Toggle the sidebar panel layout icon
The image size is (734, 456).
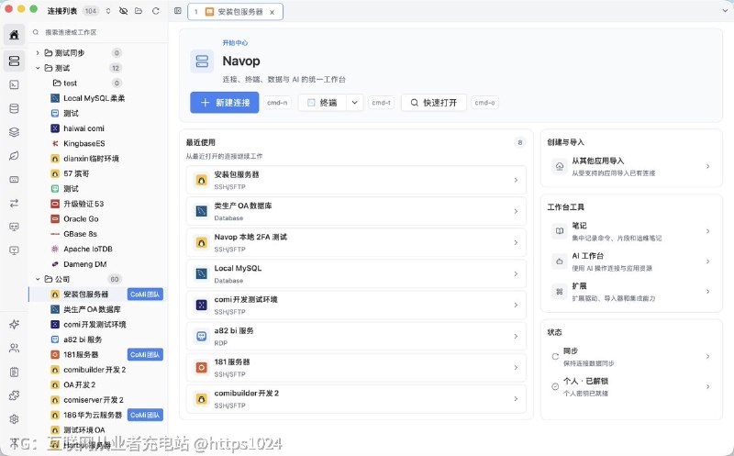point(178,11)
